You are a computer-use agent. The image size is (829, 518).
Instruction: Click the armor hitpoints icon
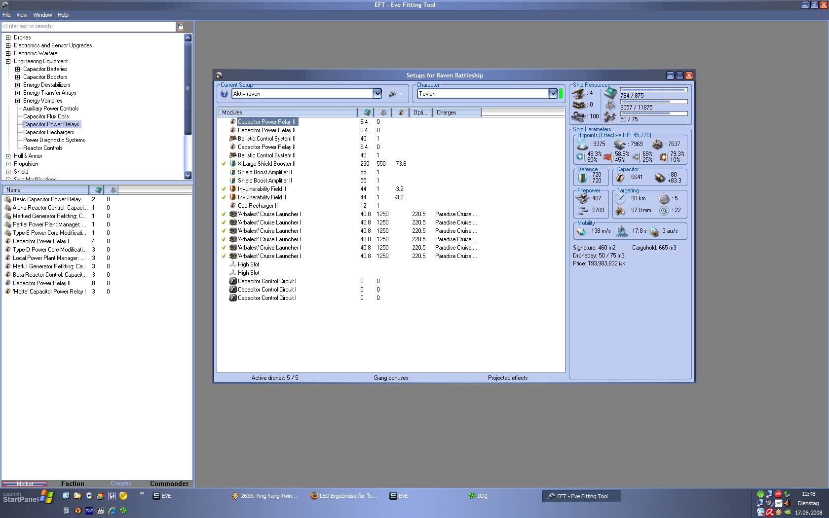620,145
